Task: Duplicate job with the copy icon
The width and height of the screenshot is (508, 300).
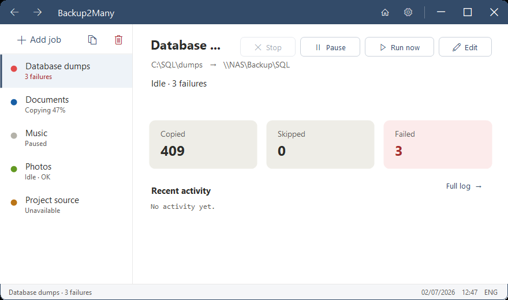Action: 92,40
